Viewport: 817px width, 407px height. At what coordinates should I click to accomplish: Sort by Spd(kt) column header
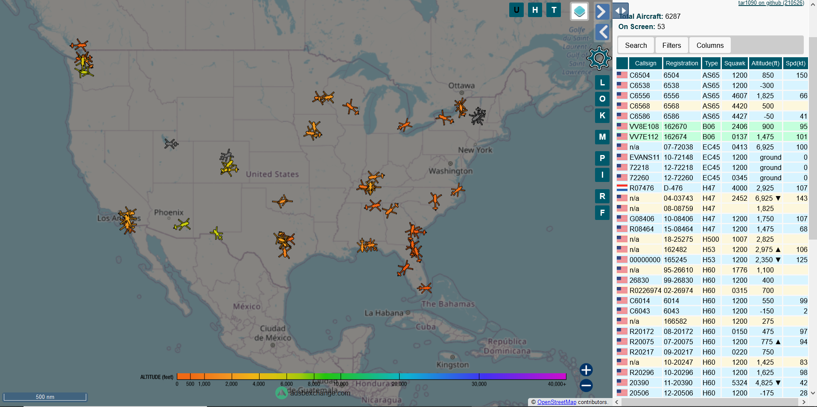click(x=796, y=63)
